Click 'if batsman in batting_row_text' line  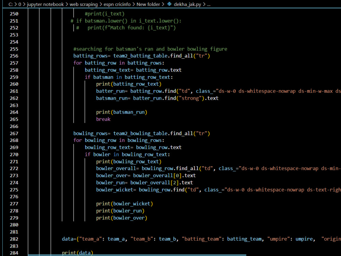pyautogui.click(x=129, y=77)
